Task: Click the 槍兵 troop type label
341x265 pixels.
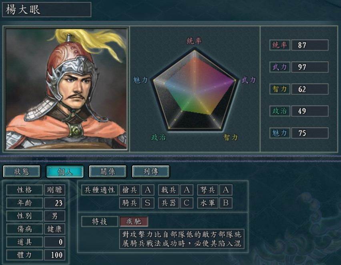Action: [130, 190]
